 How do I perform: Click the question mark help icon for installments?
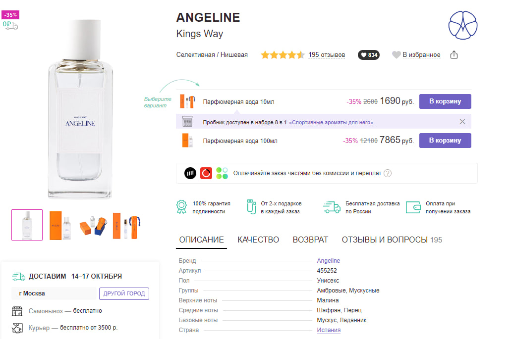pos(388,173)
